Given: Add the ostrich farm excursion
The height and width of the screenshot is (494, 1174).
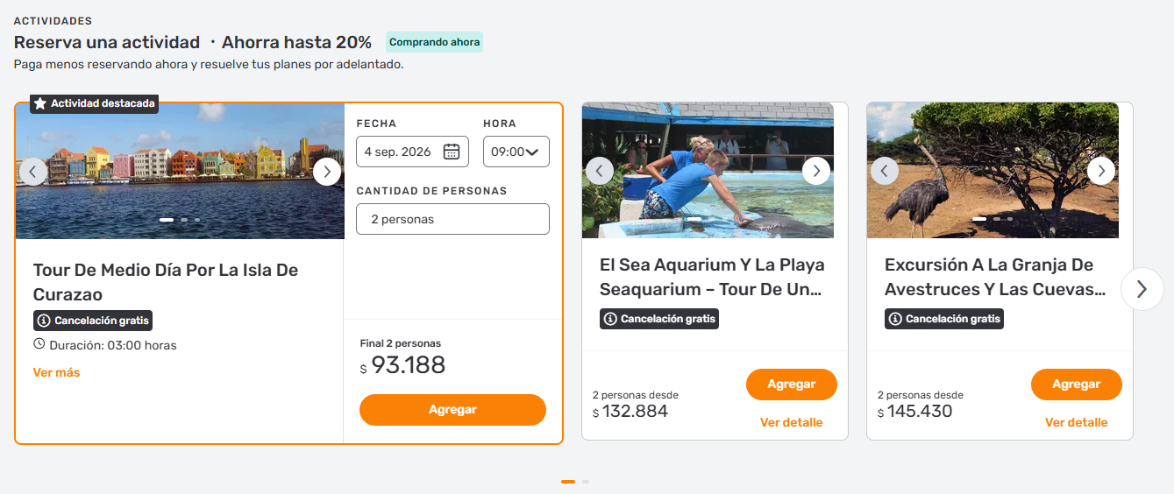Looking at the screenshot, I should (1076, 385).
